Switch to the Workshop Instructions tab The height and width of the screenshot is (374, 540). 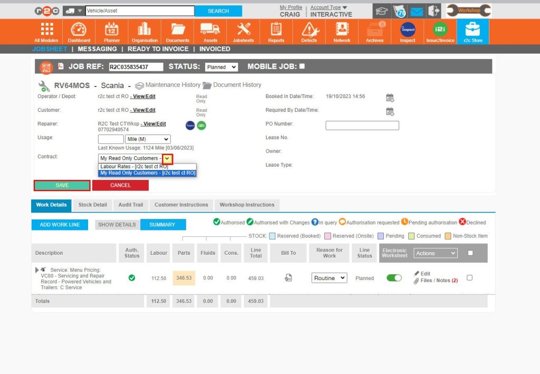pos(247,205)
